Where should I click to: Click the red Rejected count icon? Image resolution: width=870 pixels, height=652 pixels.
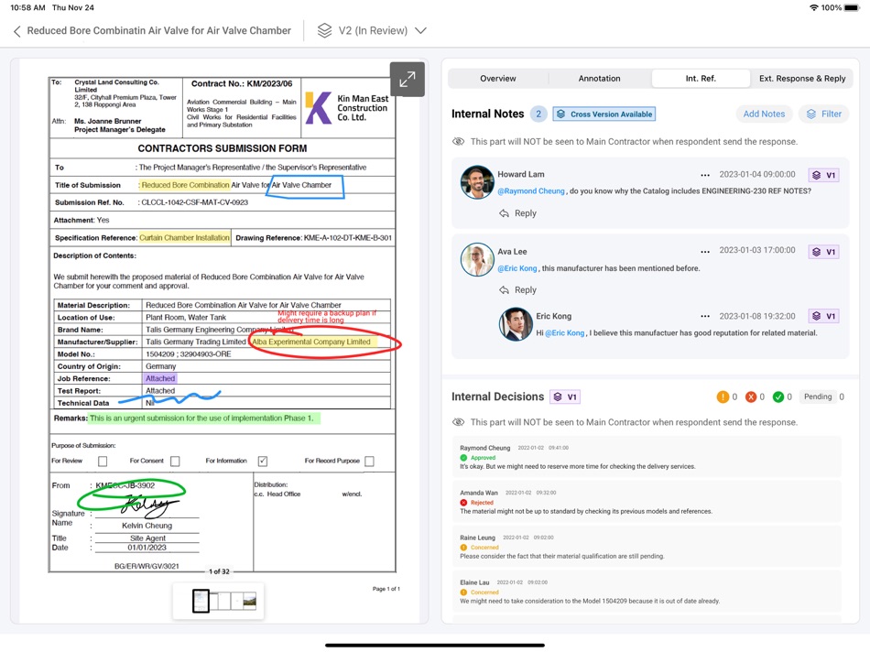pyautogui.click(x=751, y=397)
